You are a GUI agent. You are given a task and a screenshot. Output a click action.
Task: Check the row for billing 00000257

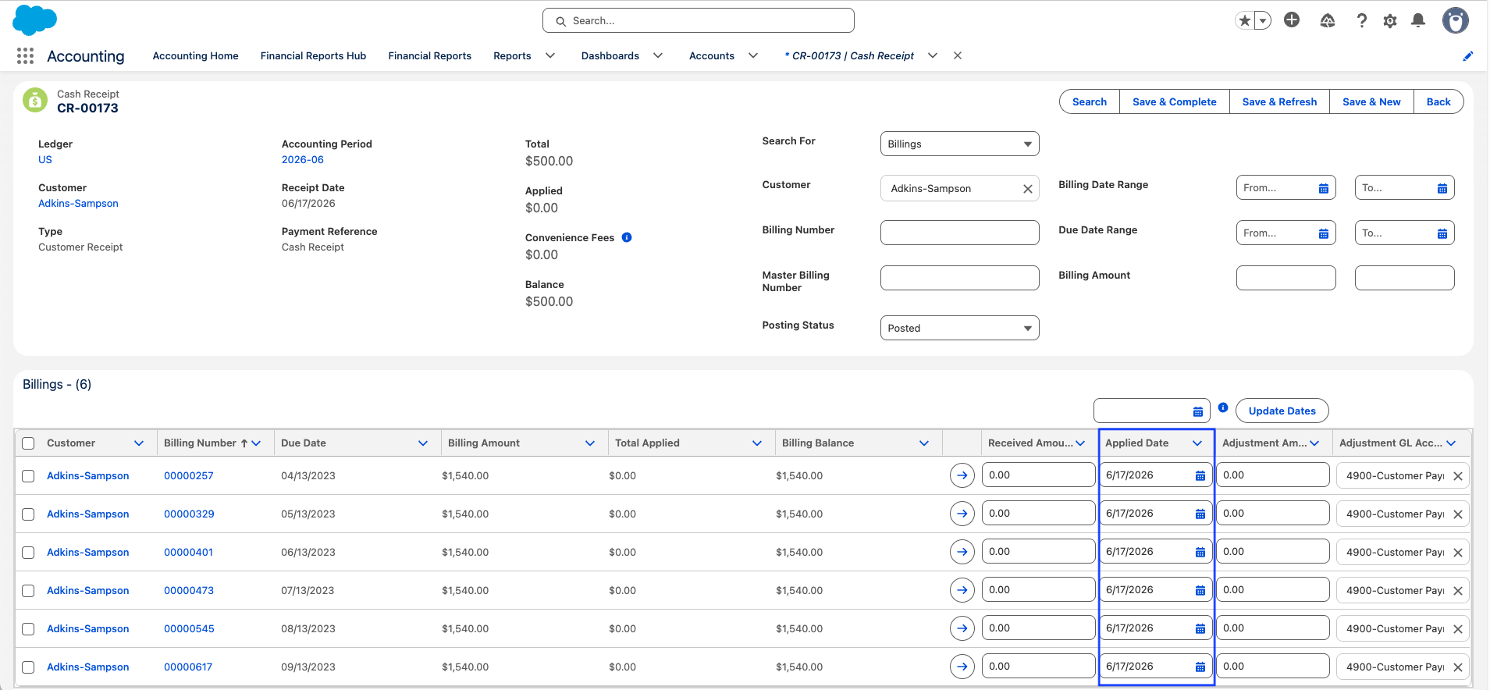click(28, 476)
